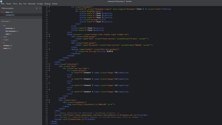Fold the form navbar-form block on line 49
This screenshot has height=125, width=222.
[49, 34]
